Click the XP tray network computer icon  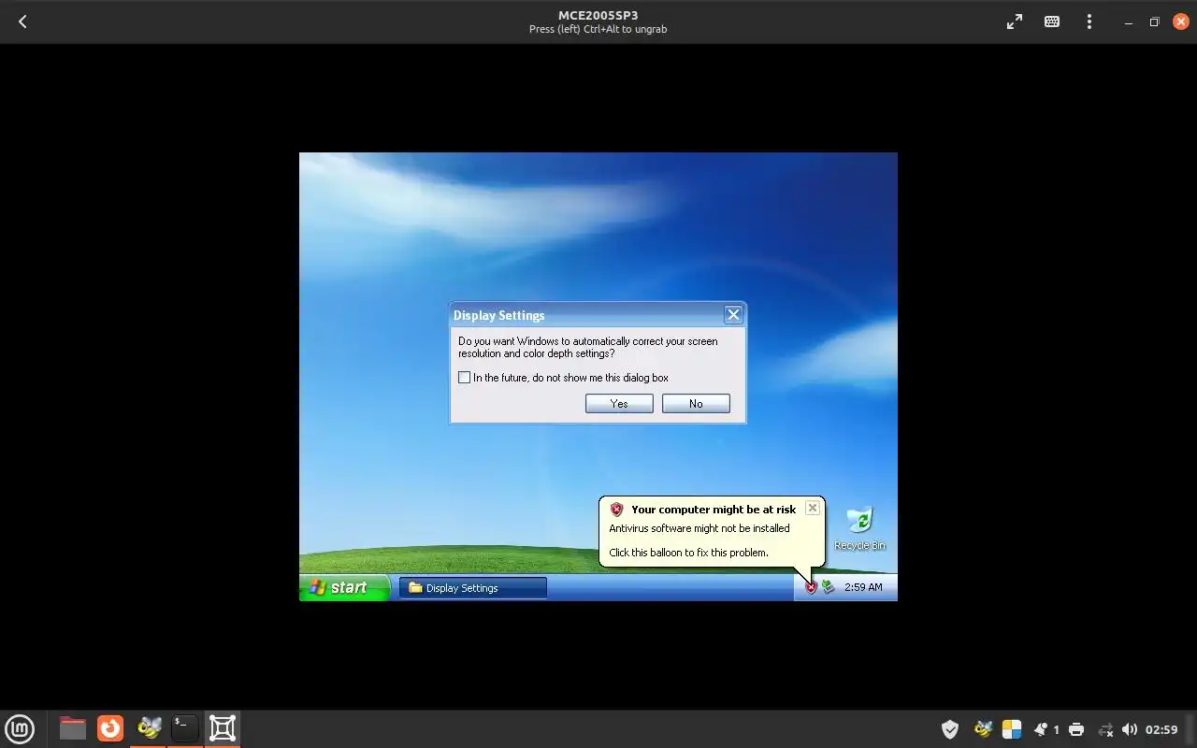click(x=828, y=587)
